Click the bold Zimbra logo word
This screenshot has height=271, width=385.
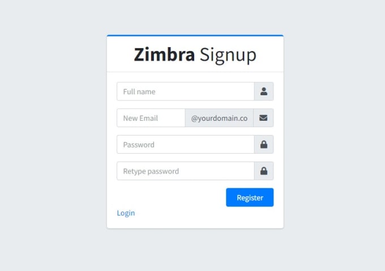click(x=164, y=54)
